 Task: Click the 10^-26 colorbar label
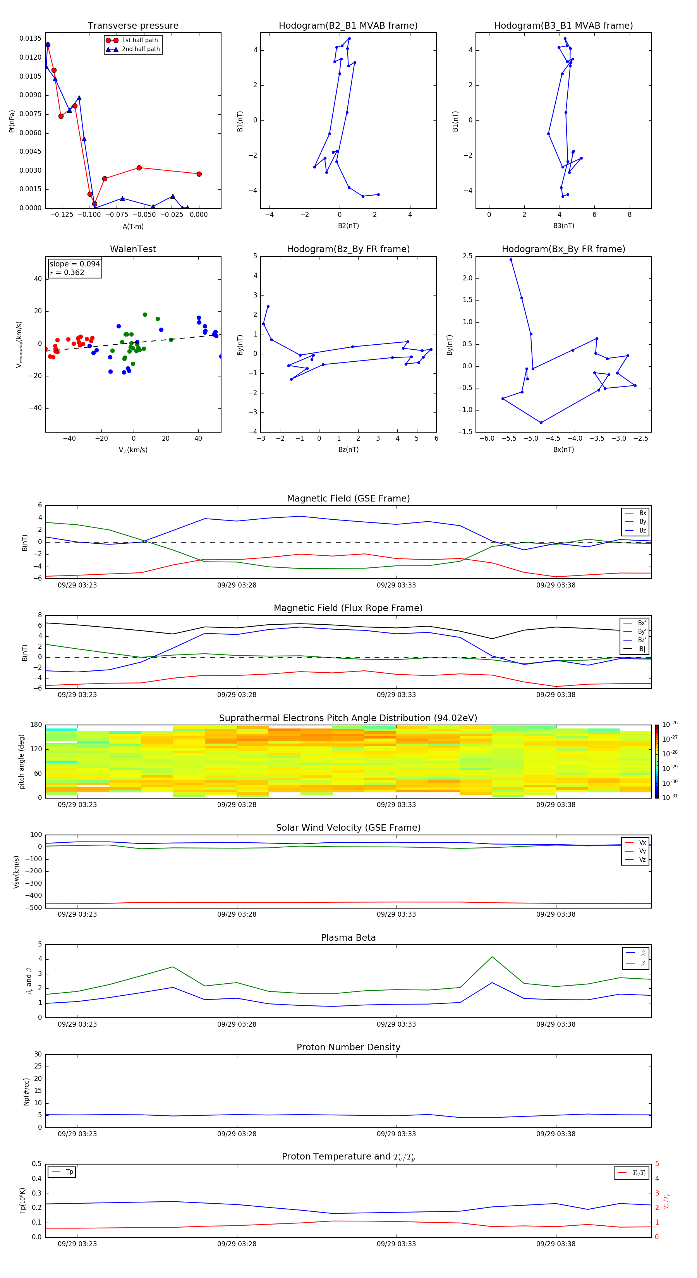point(670,724)
